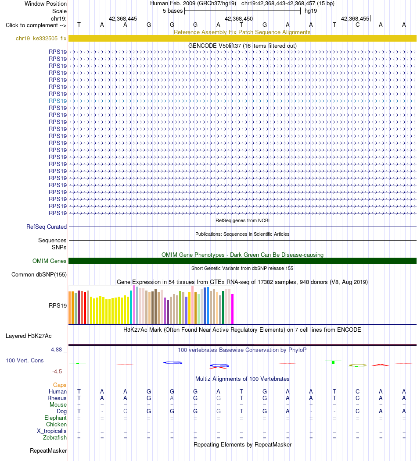The image size is (417, 461).
Task: Click the yellow chr19_ke332505_fix alignment bar
Action: (242, 39)
